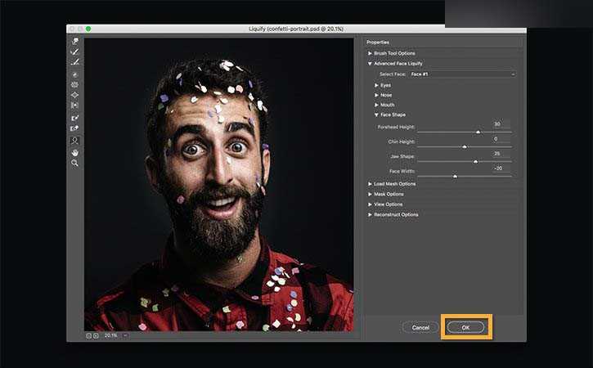Select the Pucker tool

tap(75, 84)
